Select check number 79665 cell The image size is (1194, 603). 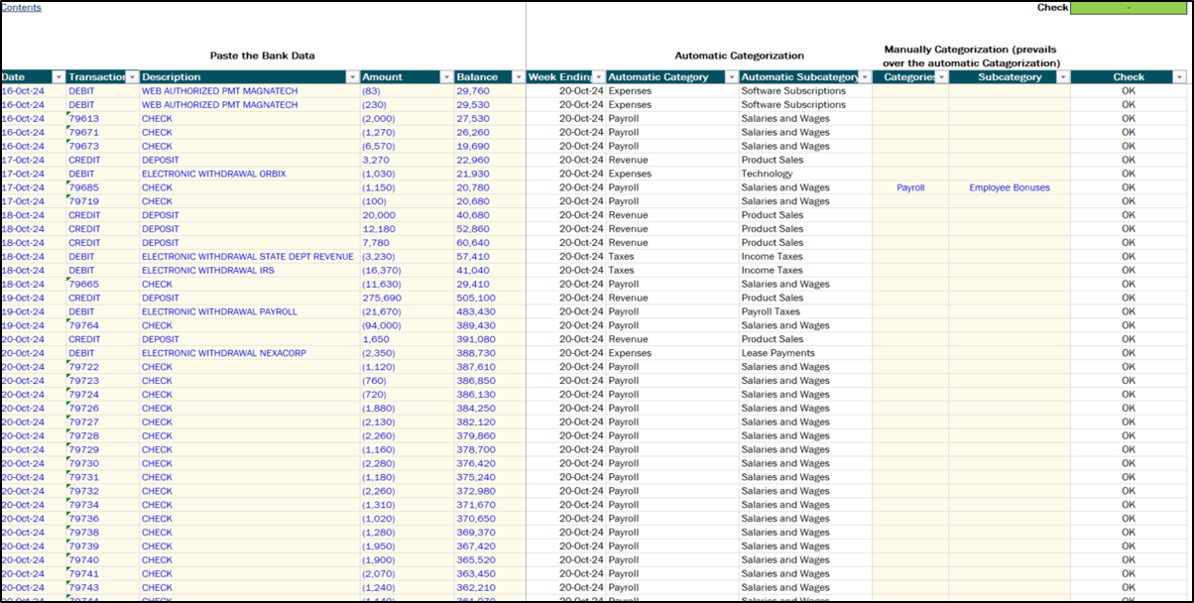point(101,285)
